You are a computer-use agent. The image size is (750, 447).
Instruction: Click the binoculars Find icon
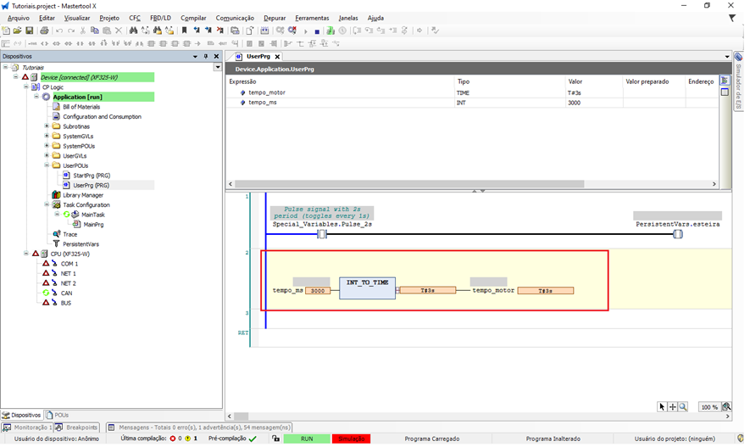133,31
